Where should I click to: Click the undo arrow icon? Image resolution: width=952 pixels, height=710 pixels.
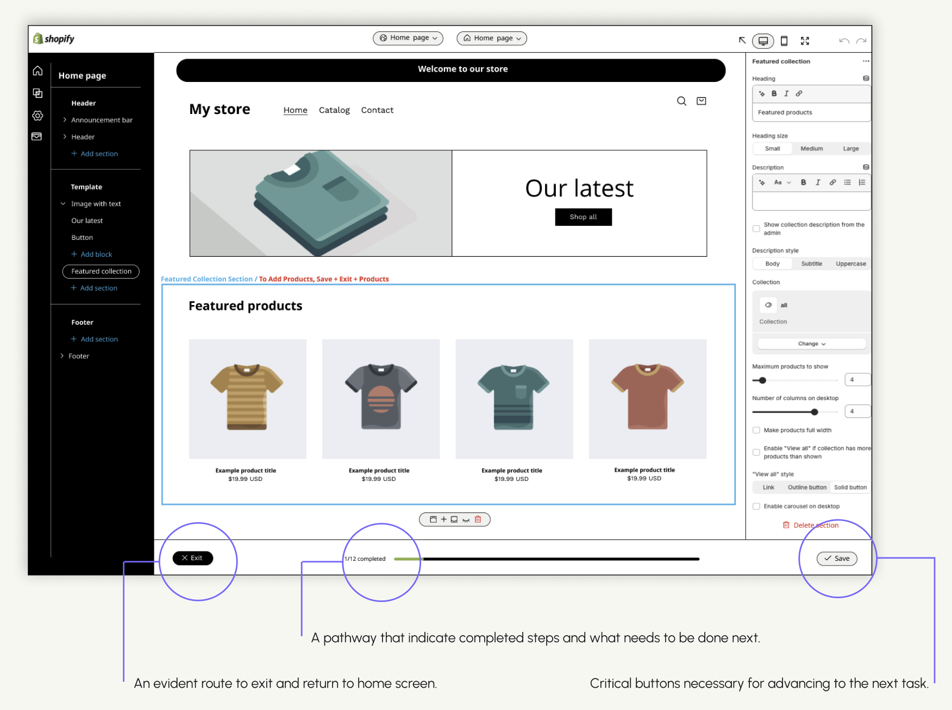pos(843,41)
